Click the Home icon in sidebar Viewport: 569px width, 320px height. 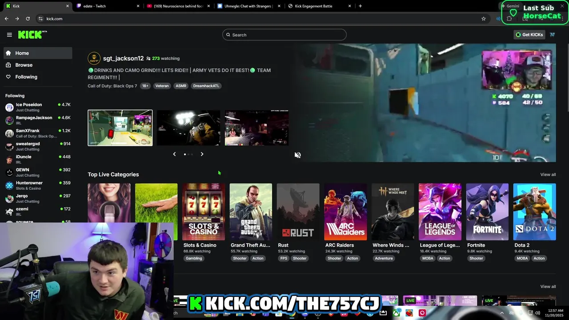8,53
